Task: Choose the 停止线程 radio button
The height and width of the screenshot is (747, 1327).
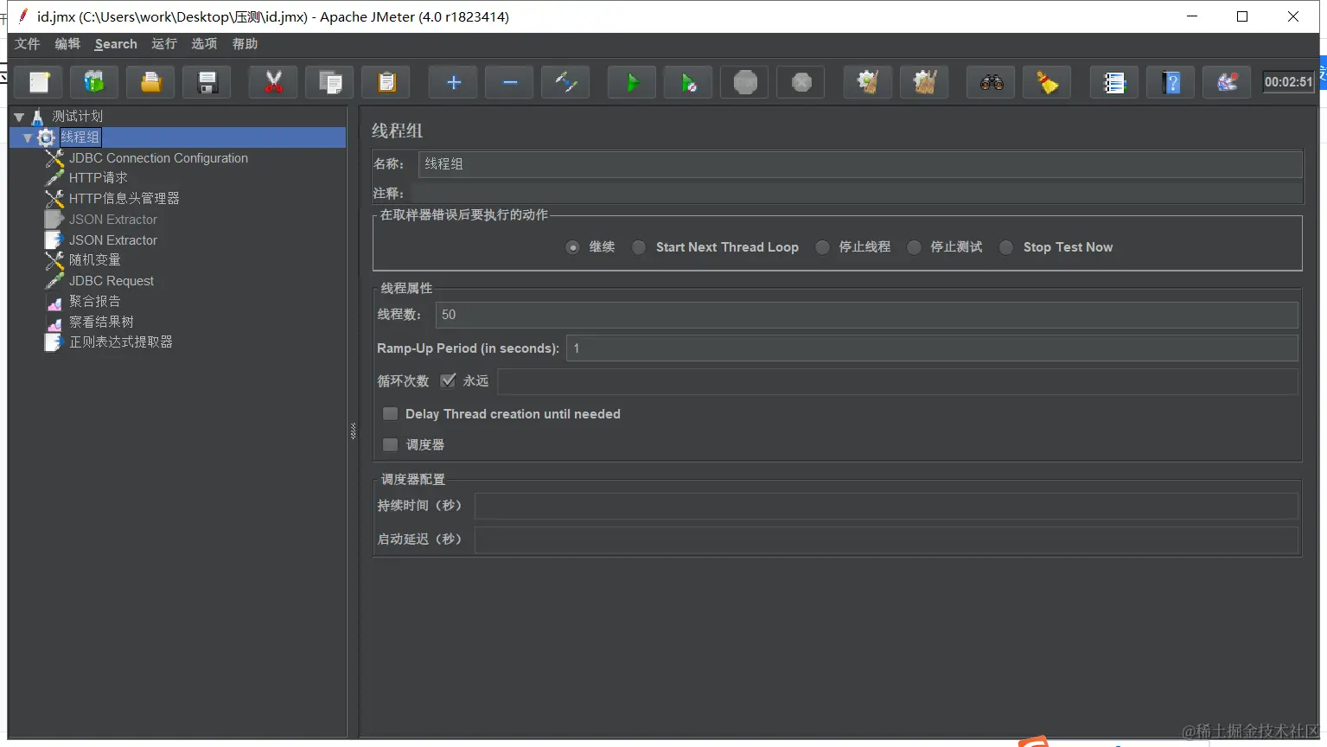Action: coord(822,247)
